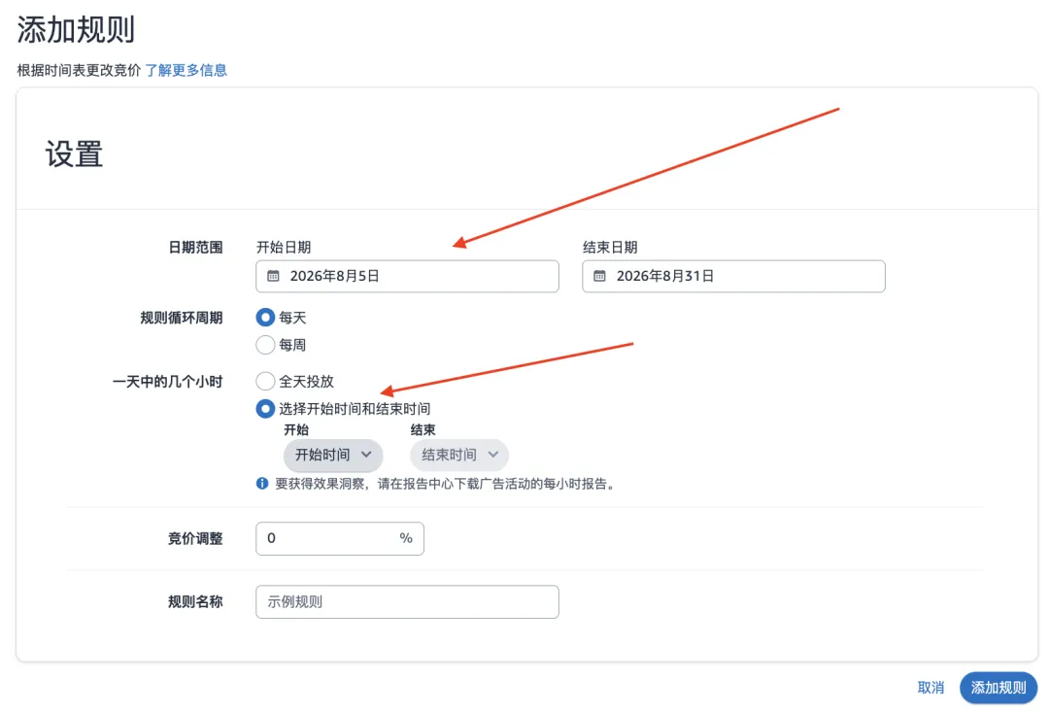Select the 每天 radio button

coord(265,317)
